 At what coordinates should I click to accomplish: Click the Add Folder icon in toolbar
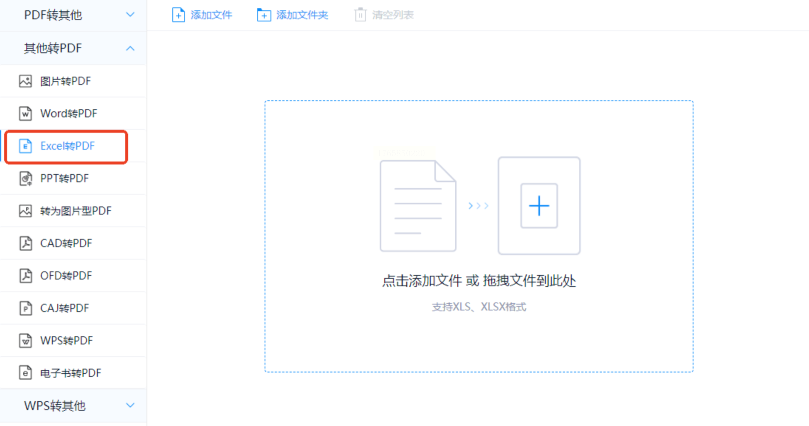pyautogui.click(x=264, y=15)
